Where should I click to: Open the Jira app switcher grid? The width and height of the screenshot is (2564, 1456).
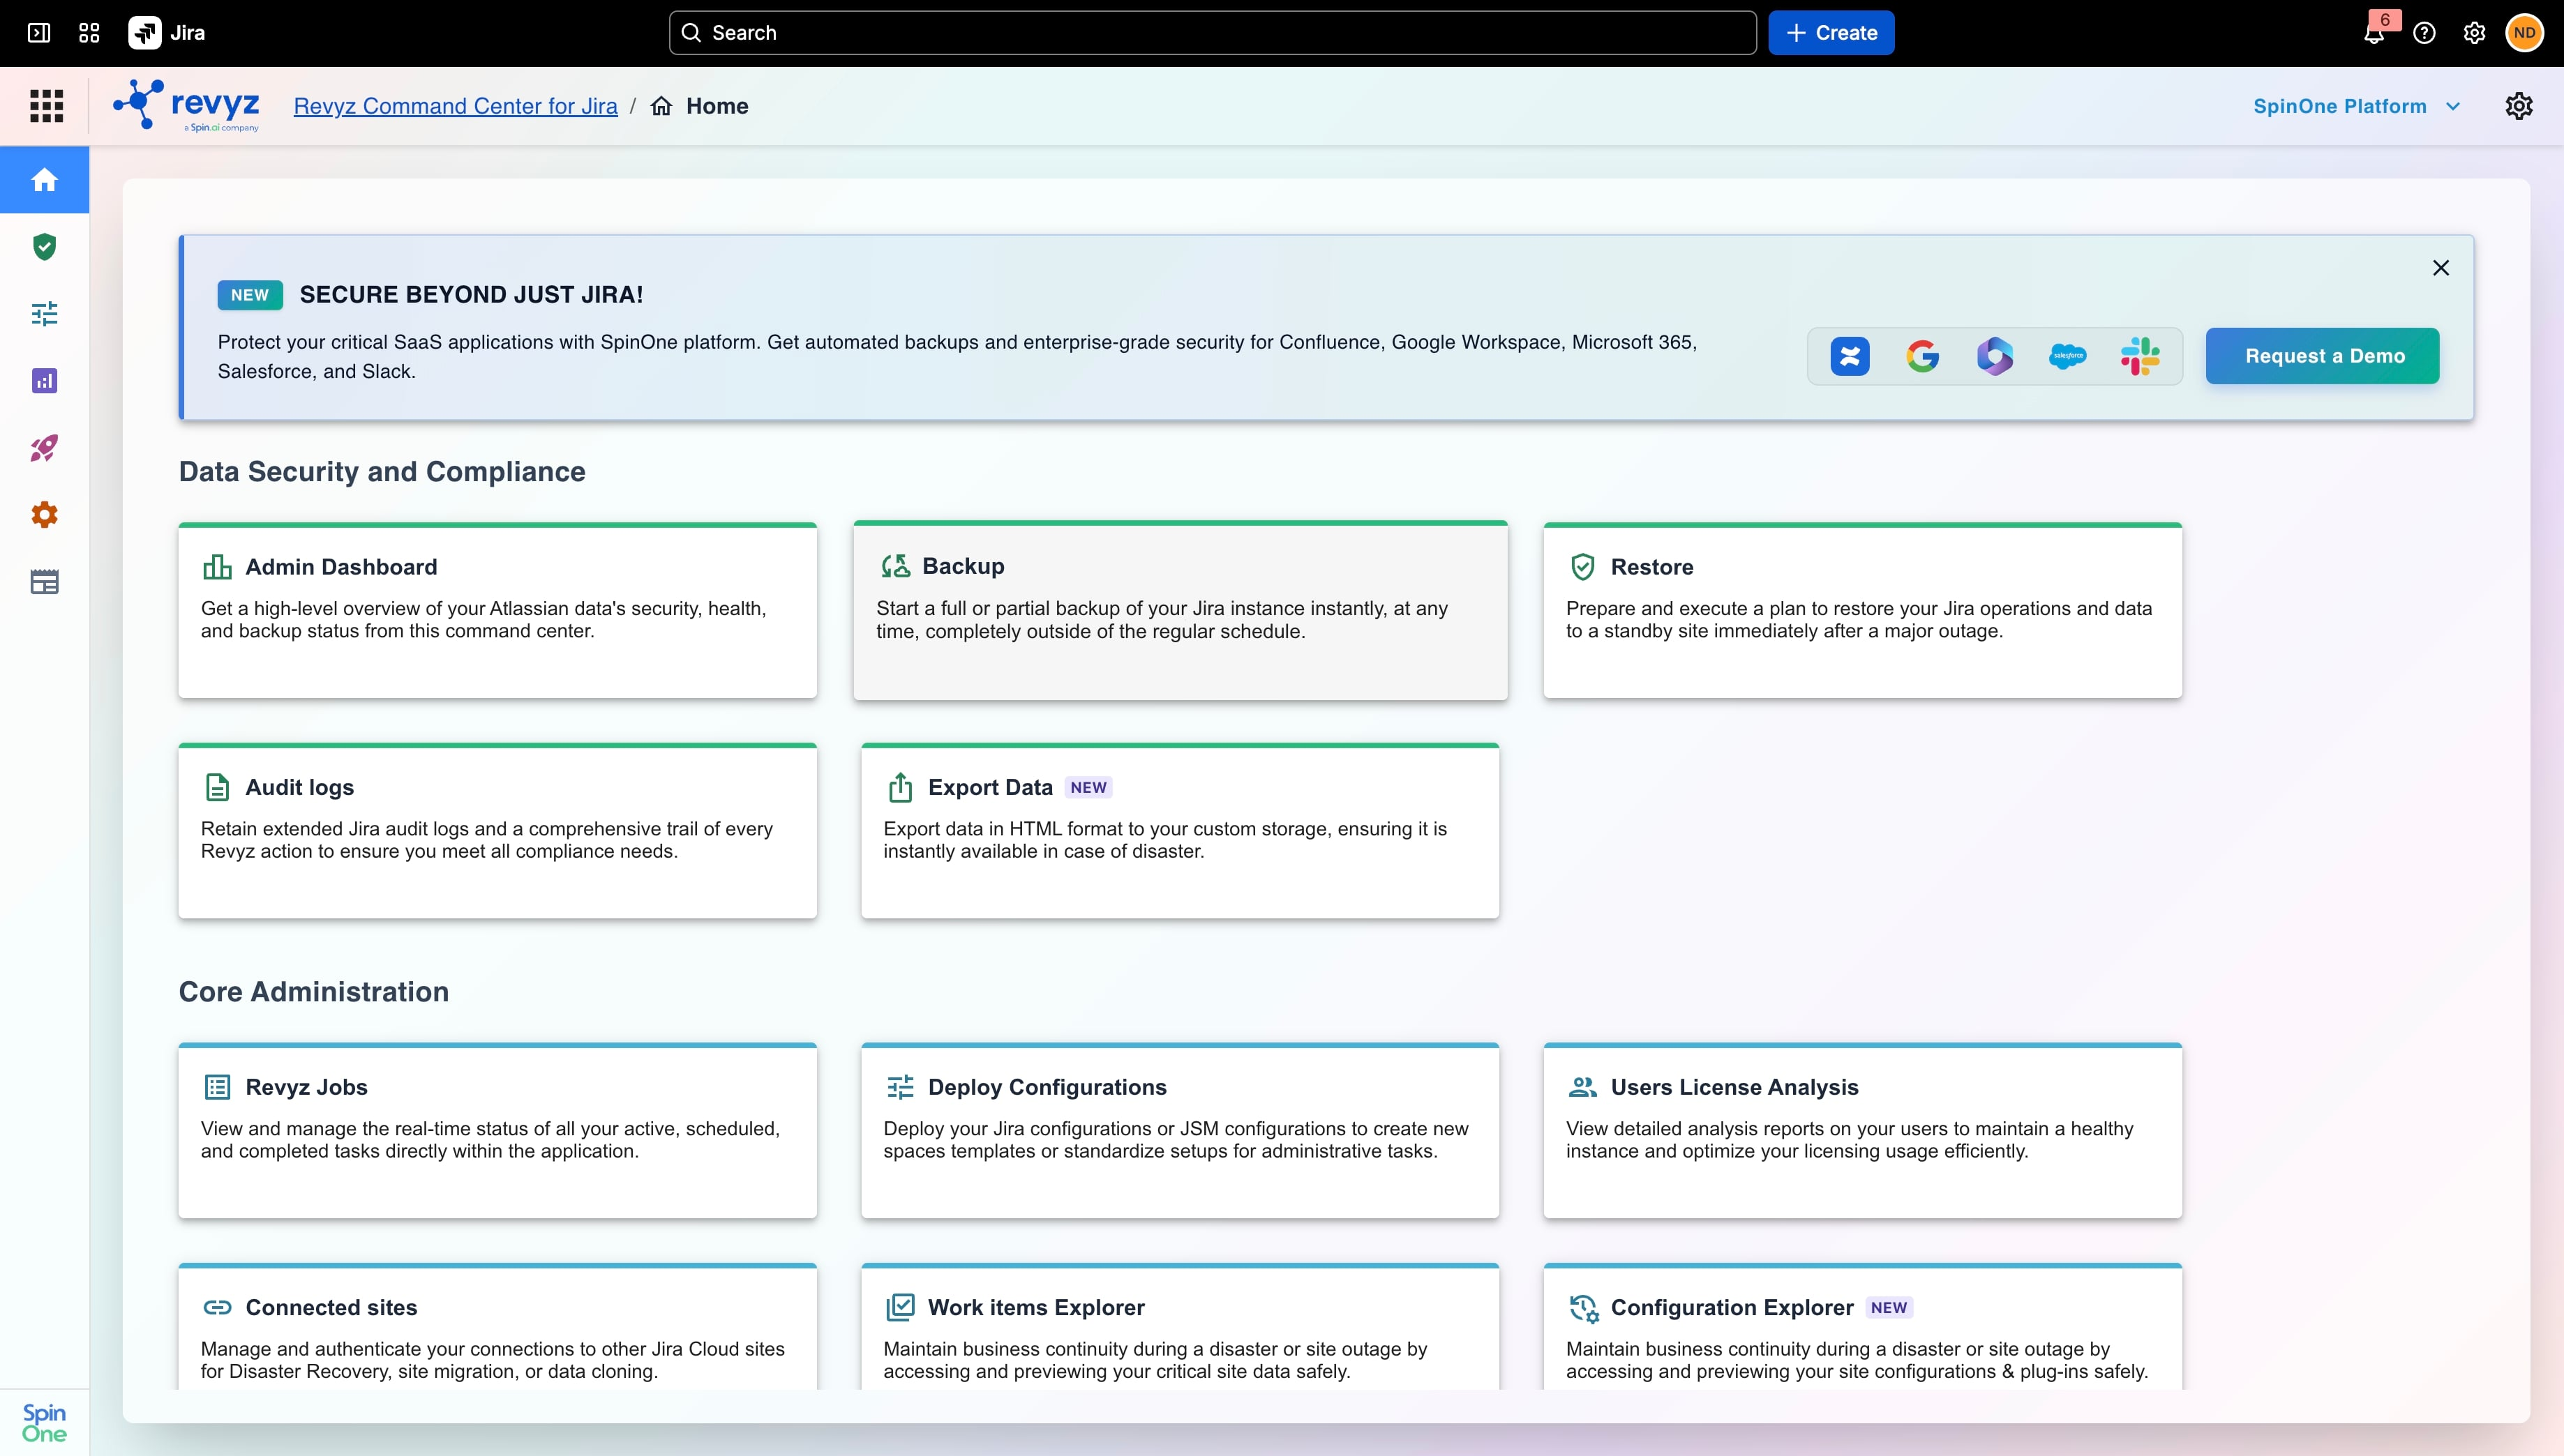pos(89,33)
